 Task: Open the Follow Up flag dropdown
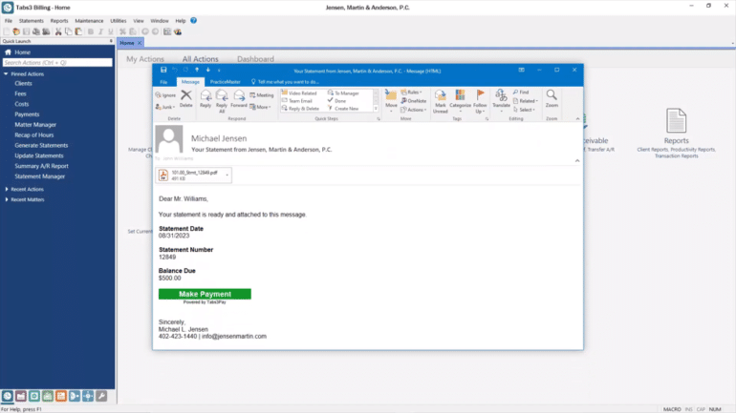[480, 101]
